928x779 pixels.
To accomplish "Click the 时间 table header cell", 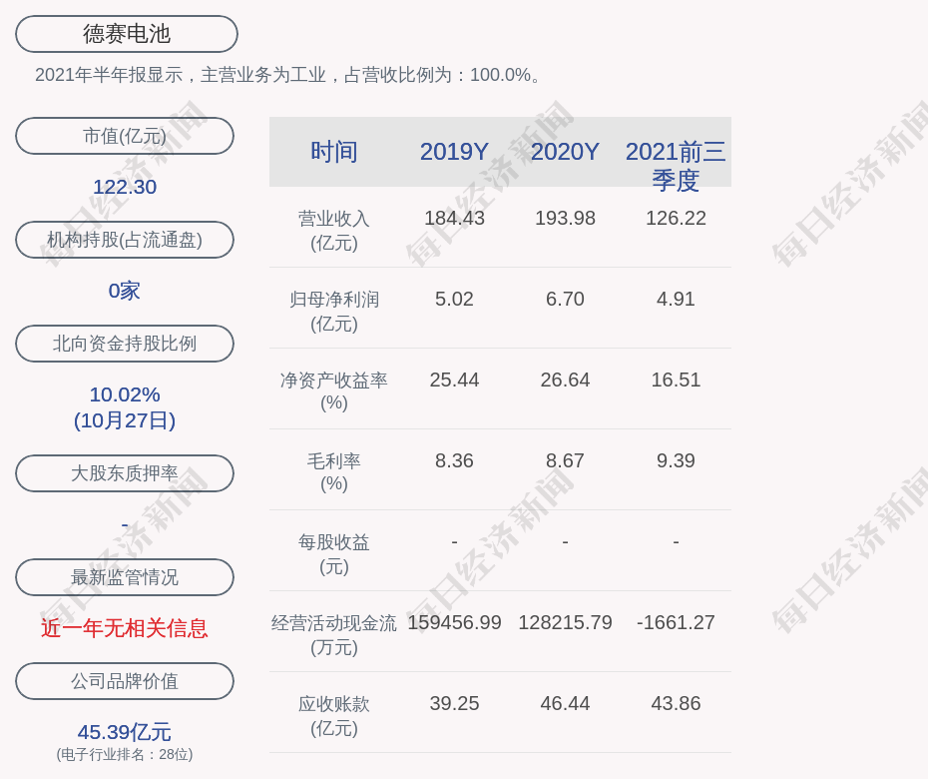I will coord(333,152).
